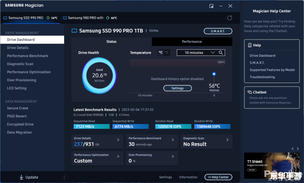The width and height of the screenshot is (304, 183).
Task: Click the Chatbot speech bubble icon
Action: tap(250, 92)
